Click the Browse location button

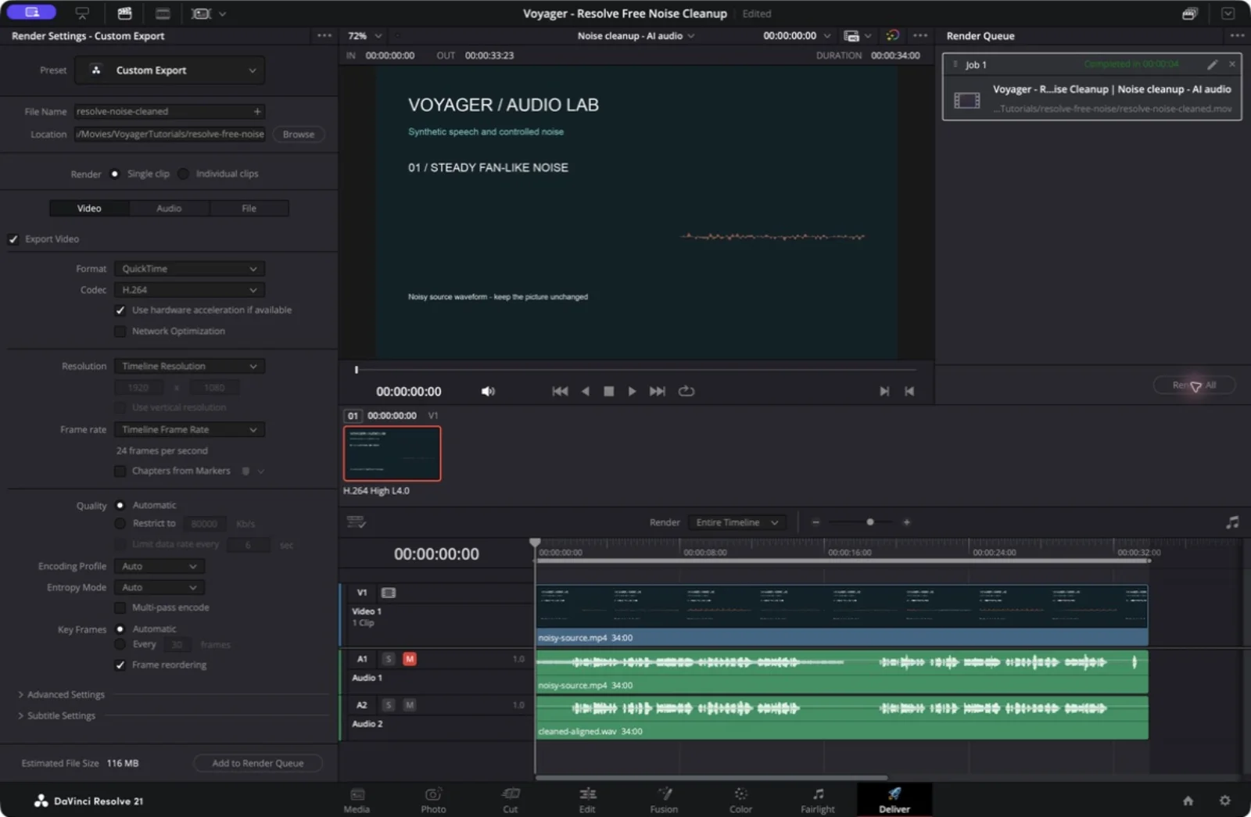(299, 134)
